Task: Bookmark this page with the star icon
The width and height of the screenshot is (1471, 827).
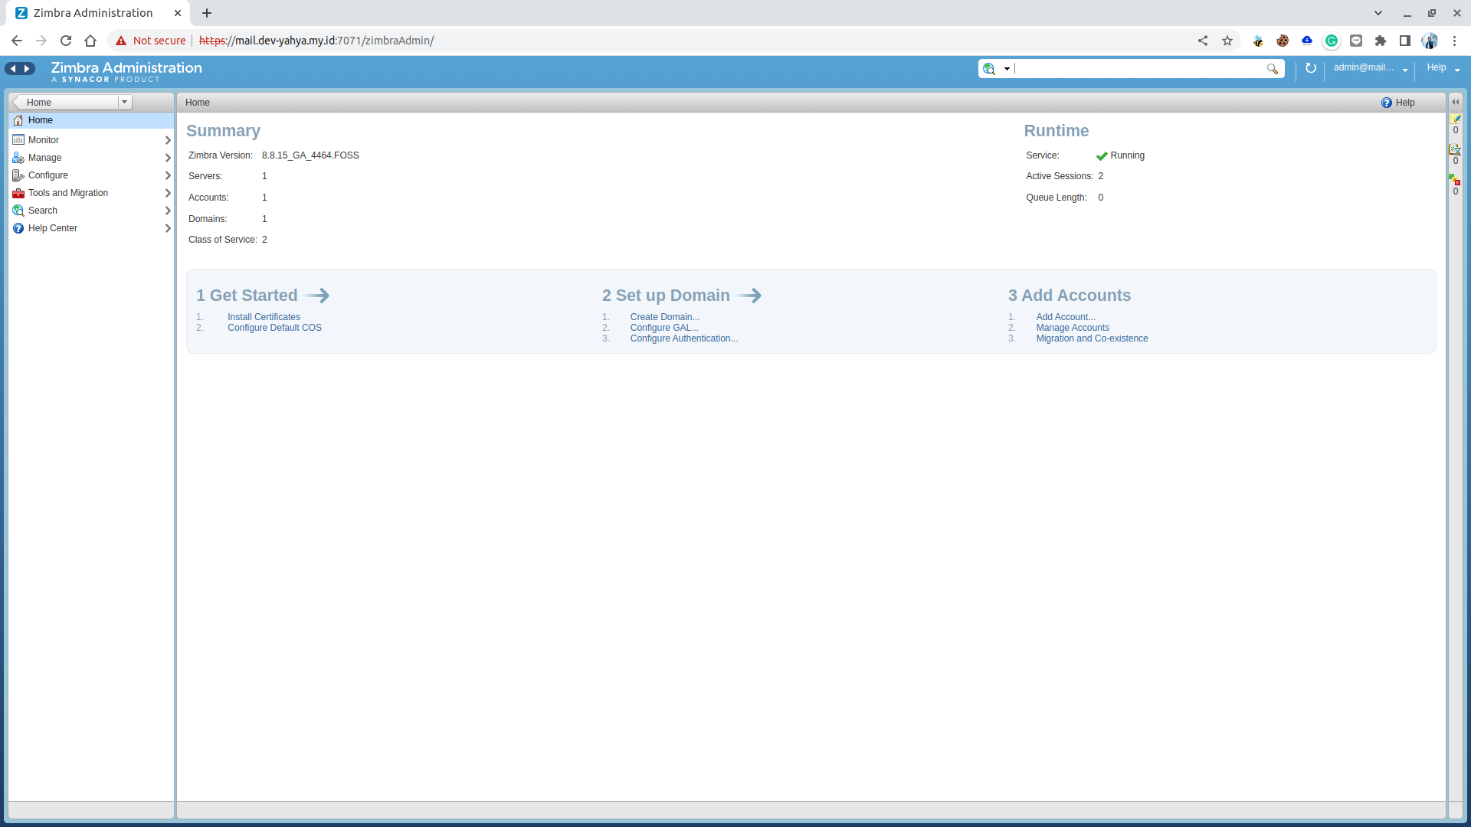Action: pos(1227,41)
